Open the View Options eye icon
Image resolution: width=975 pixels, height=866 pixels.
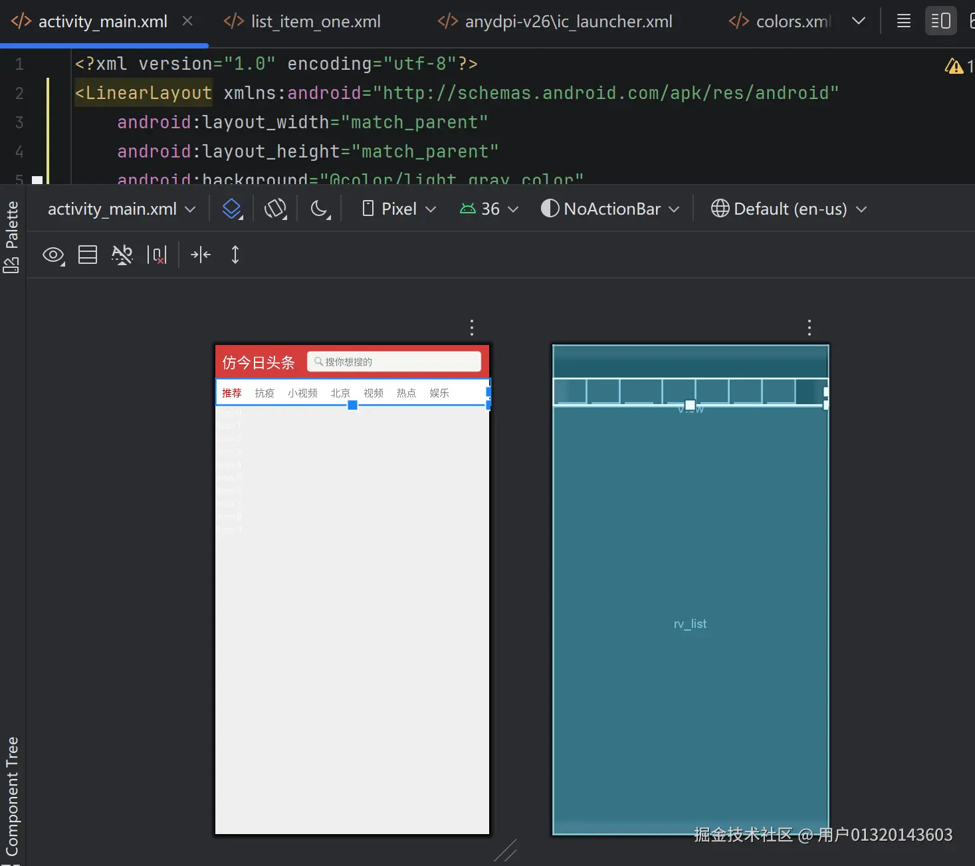click(53, 255)
